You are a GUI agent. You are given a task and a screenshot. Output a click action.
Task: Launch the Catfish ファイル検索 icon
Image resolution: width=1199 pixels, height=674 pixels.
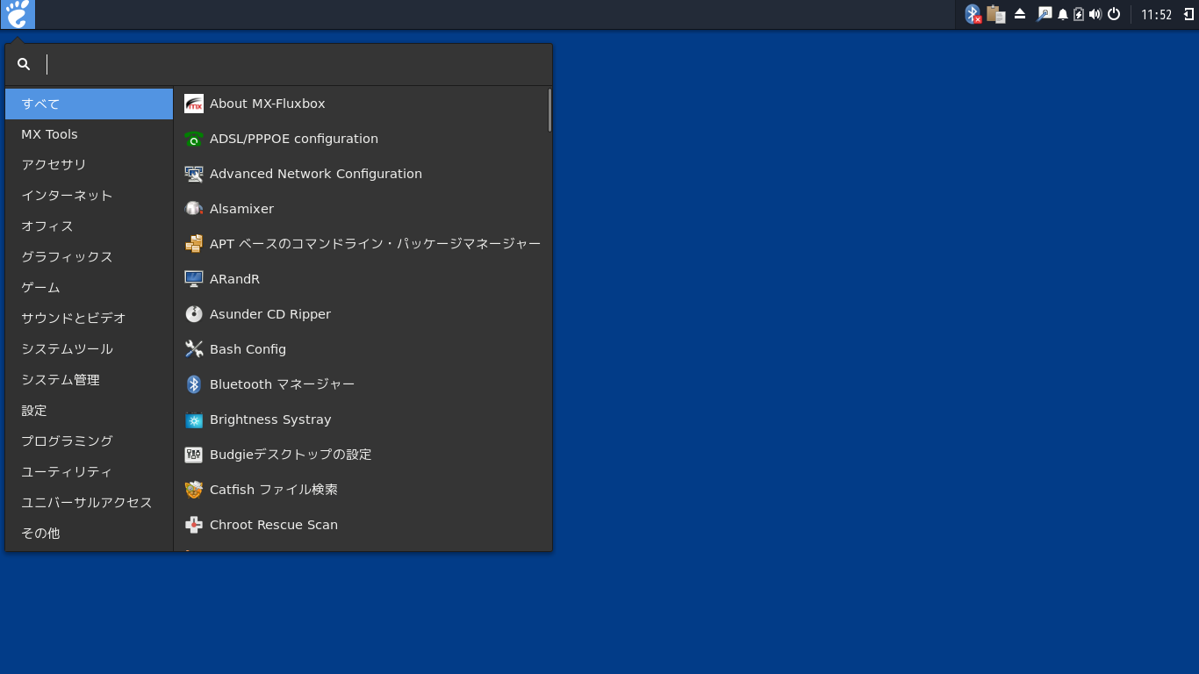194,490
